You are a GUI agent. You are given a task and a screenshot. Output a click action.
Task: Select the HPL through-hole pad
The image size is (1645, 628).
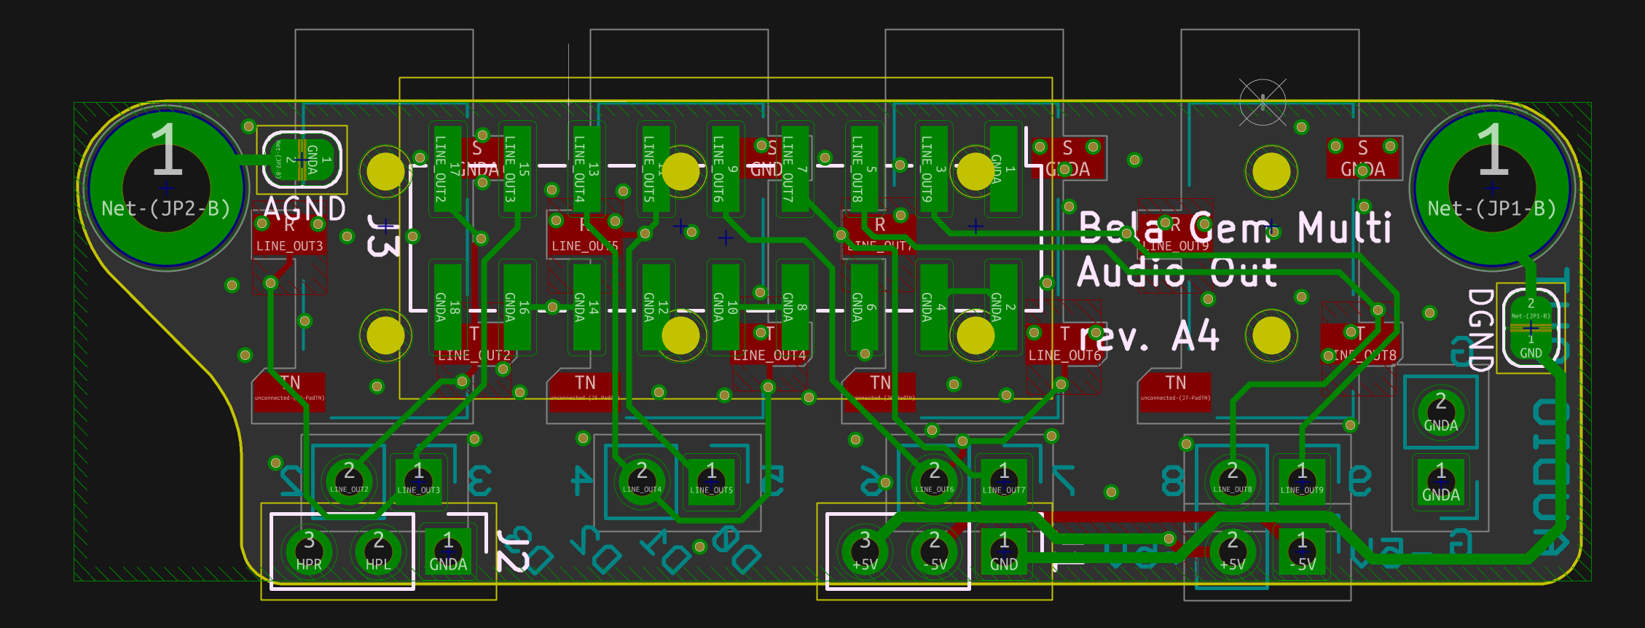click(x=378, y=552)
